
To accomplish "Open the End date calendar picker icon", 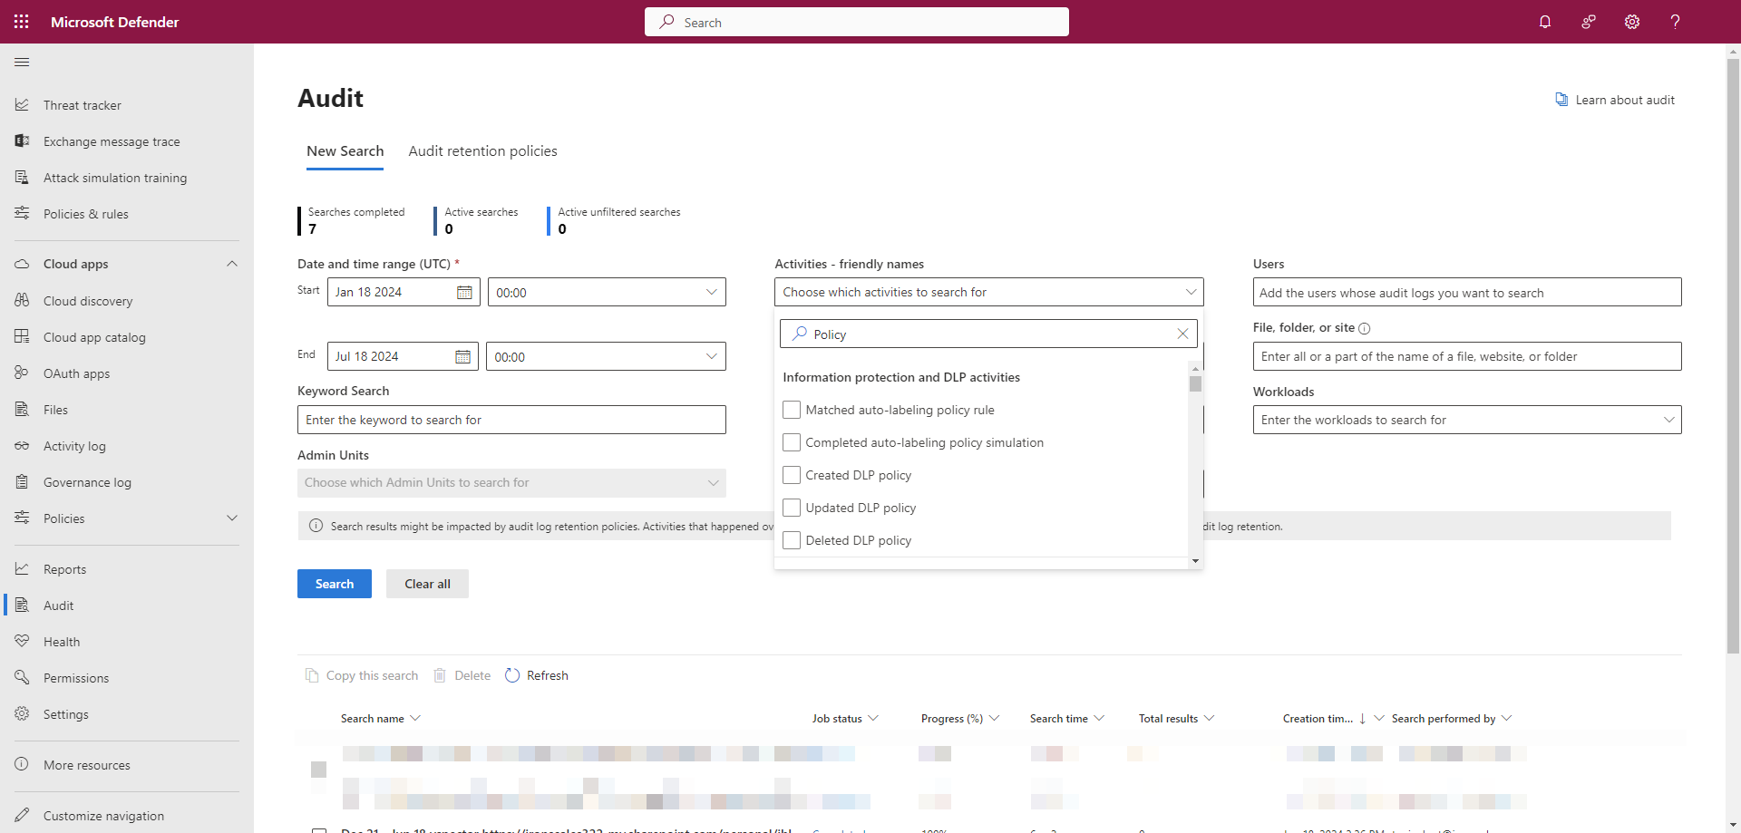I will point(462,357).
